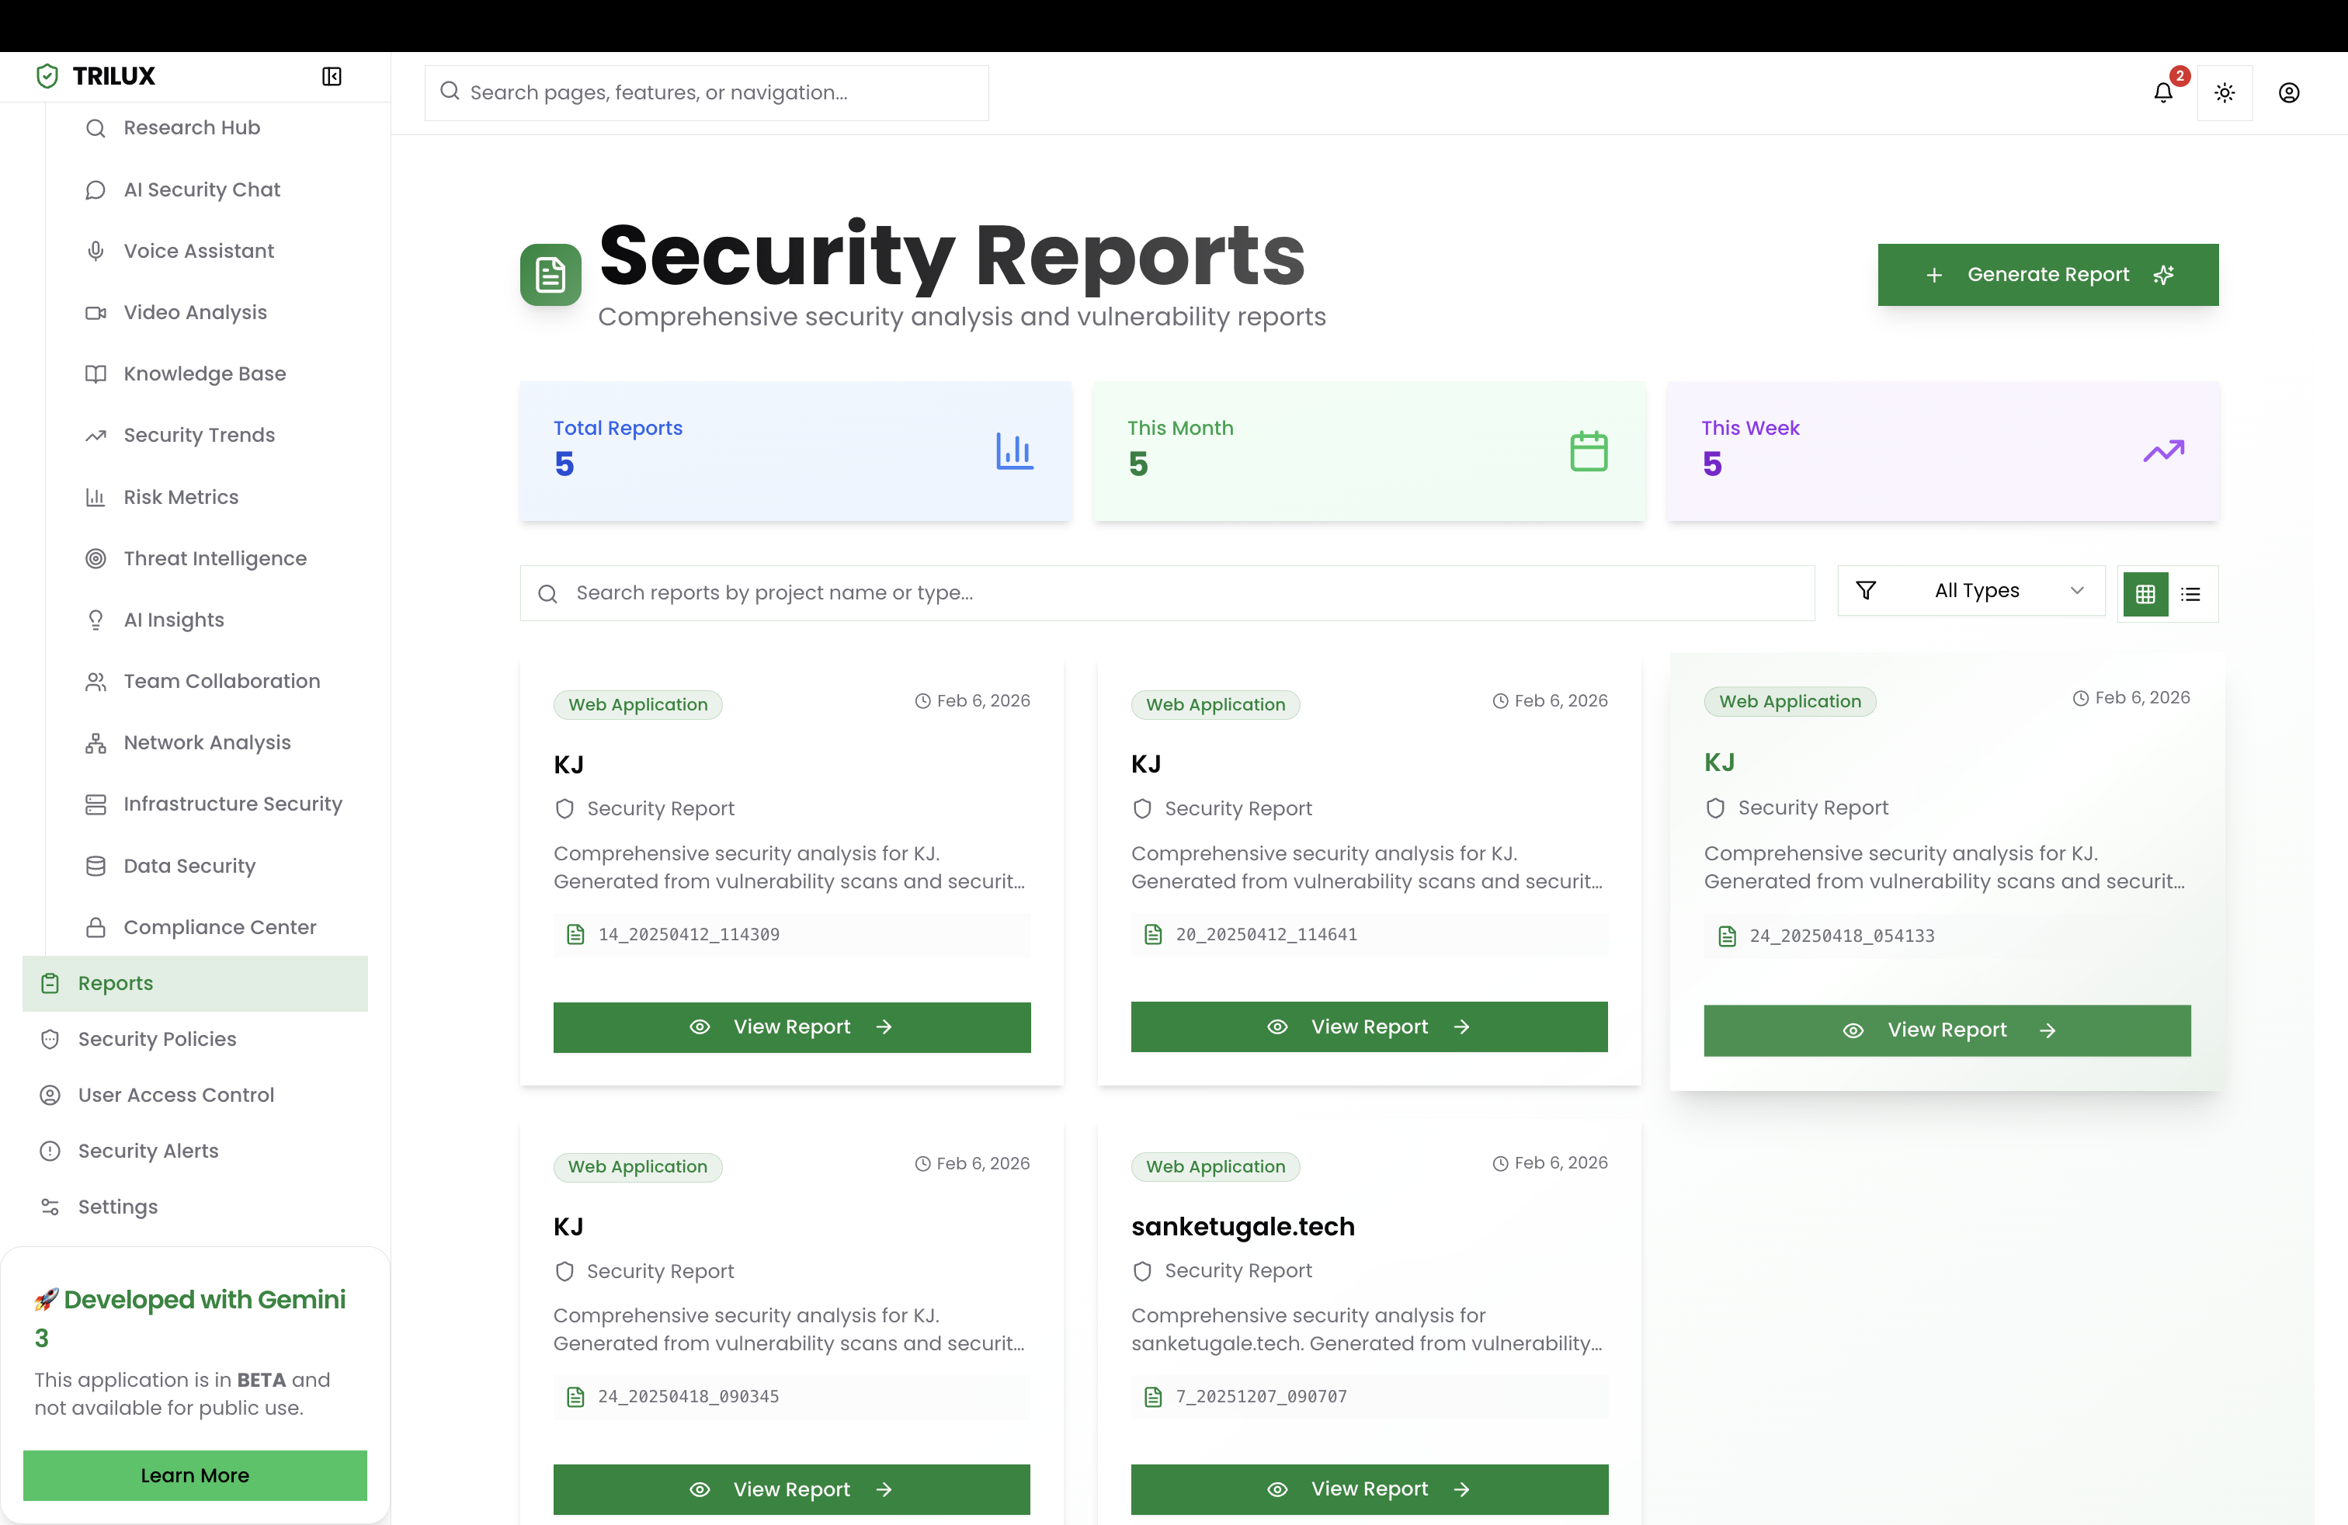2348x1525 pixels.
Task: Click Total Reports bar chart icon
Action: [x=1013, y=451]
